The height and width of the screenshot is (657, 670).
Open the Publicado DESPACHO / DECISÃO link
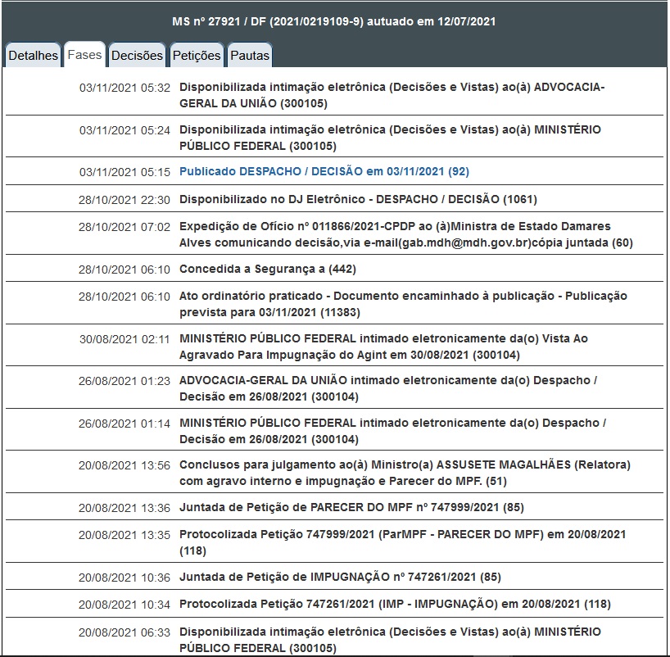pyautogui.click(x=324, y=172)
